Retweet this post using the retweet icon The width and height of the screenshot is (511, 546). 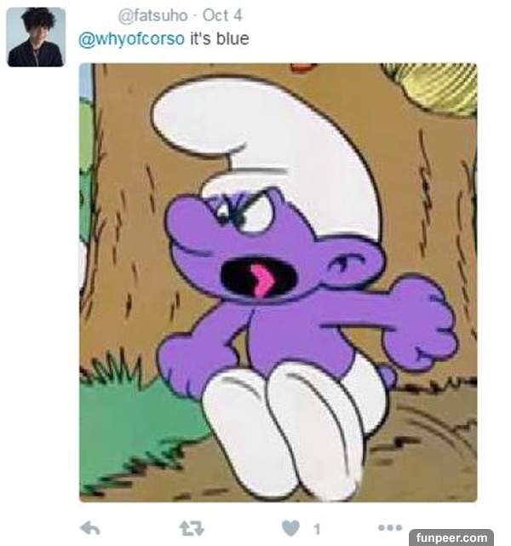coord(192,528)
